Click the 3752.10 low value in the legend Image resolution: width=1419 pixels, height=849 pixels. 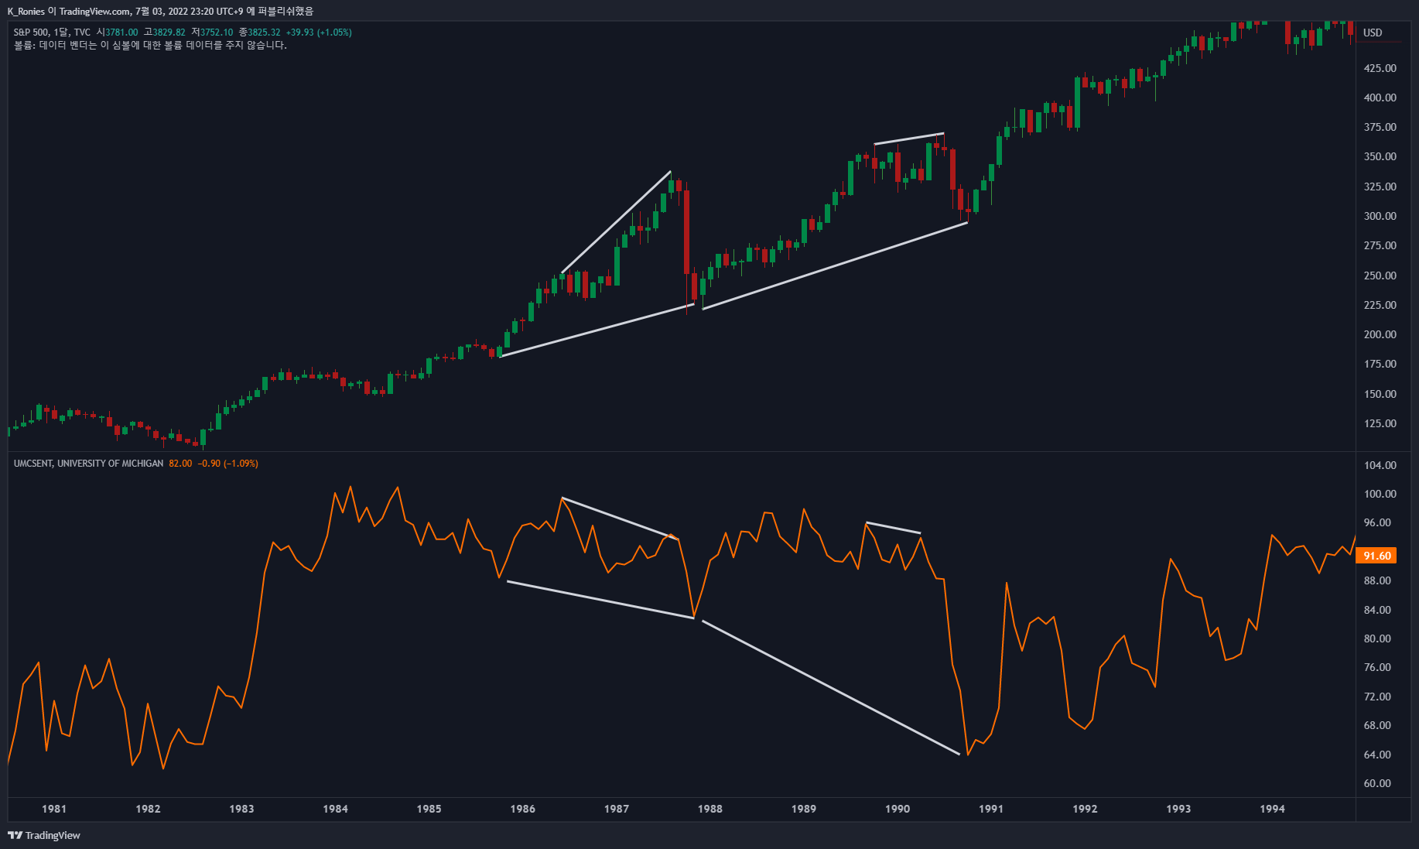tap(217, 33)
